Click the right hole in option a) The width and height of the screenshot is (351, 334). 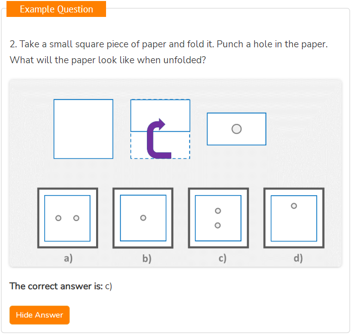[x=76, y=218]
